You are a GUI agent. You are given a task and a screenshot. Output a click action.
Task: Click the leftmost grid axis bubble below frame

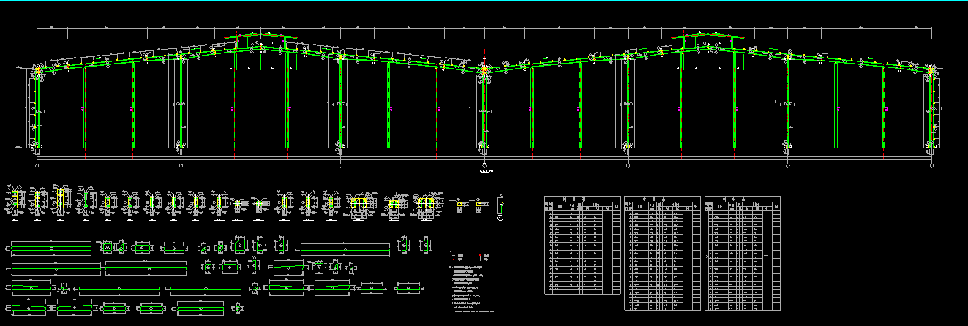(x=37, y=165)
